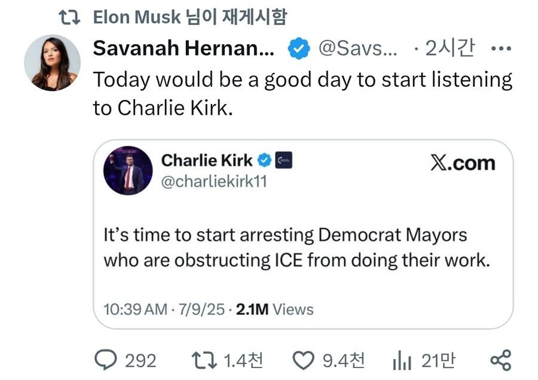Viewport: 538px width, 380px height.
Task: Open the three-dot more options menu
Action: coord(500,49)
